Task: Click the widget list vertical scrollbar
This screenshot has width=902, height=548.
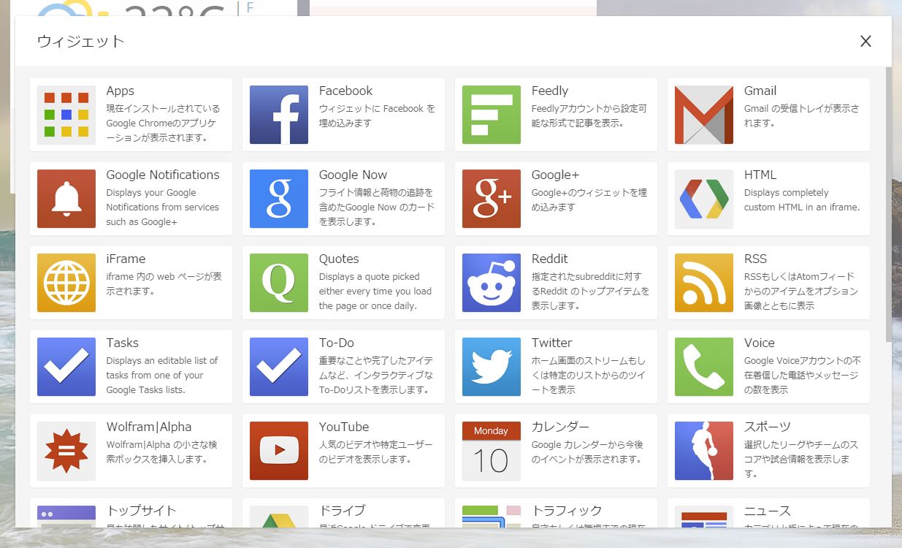Action: tap(889, 205)
